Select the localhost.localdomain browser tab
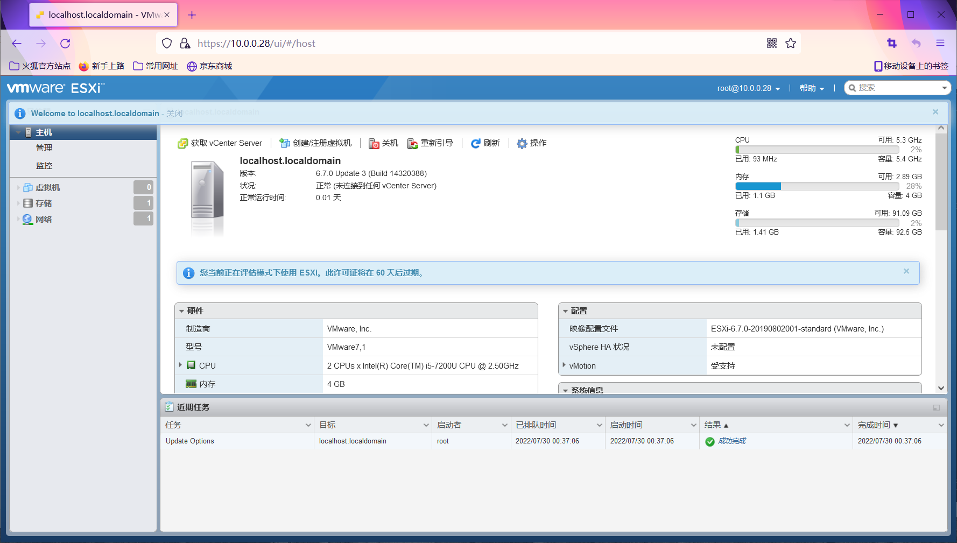 (103, 15)
